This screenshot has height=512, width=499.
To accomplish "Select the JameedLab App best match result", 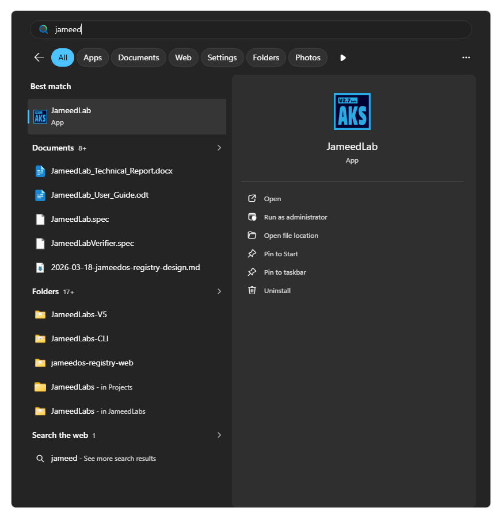I will tap(127, 117).
